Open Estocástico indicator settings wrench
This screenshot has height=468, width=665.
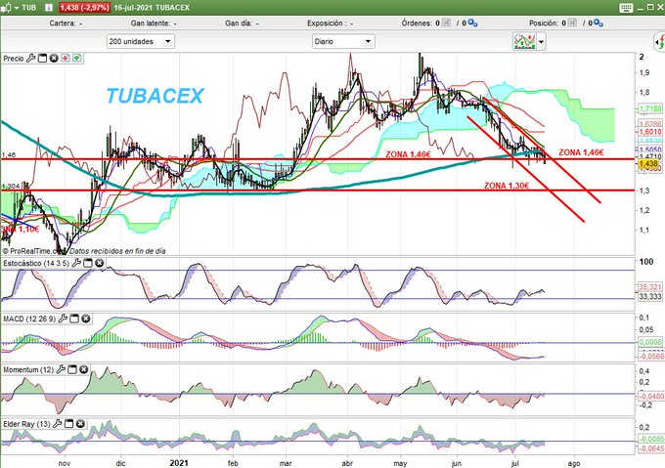76,263
